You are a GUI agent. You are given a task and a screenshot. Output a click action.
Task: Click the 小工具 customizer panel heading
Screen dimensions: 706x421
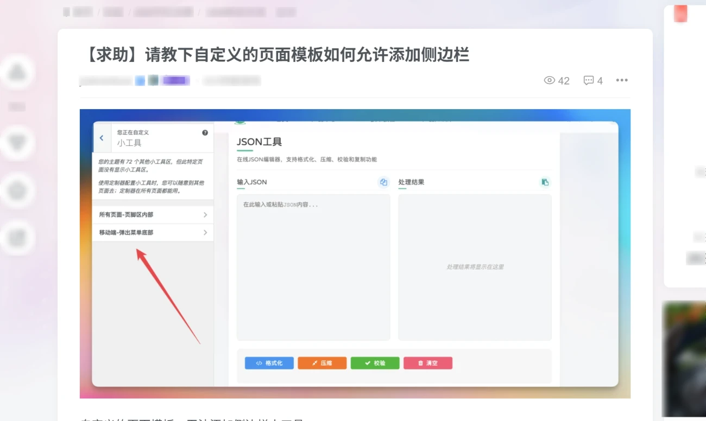point(129,143)
